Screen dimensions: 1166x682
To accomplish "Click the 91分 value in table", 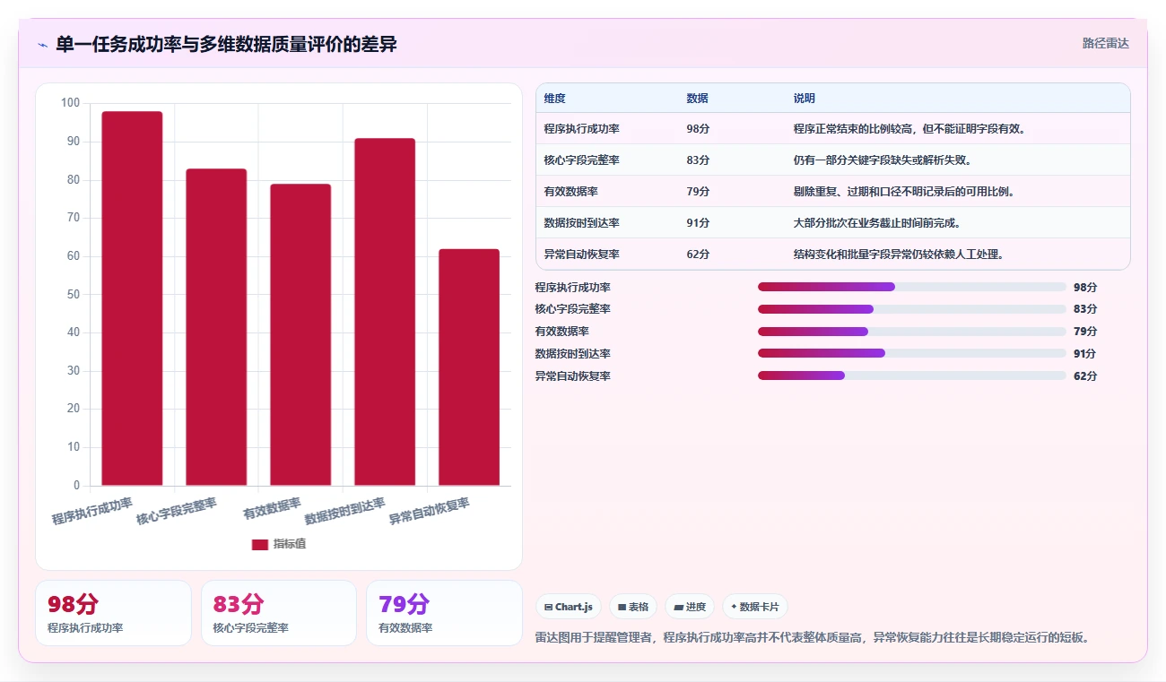I will [x=698, y=223].
